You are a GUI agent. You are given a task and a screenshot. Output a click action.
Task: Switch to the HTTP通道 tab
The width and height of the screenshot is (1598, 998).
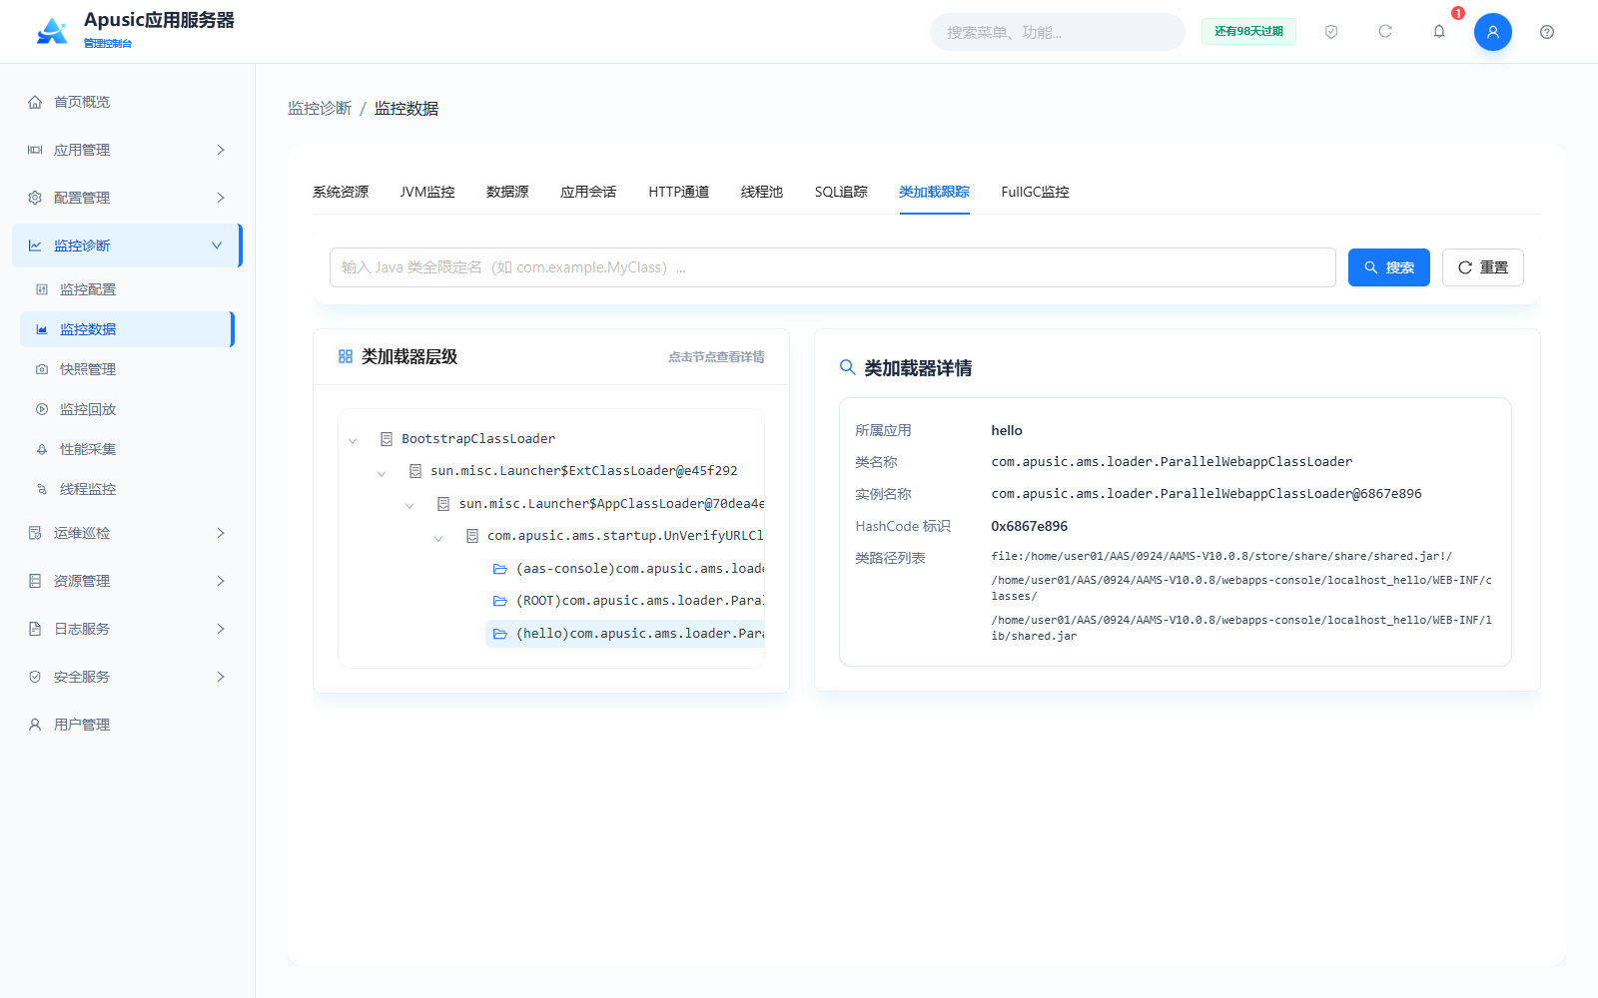coord(679,192)
